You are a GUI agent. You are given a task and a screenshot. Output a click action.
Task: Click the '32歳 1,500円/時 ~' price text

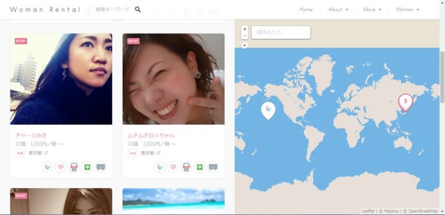point(39,144)
